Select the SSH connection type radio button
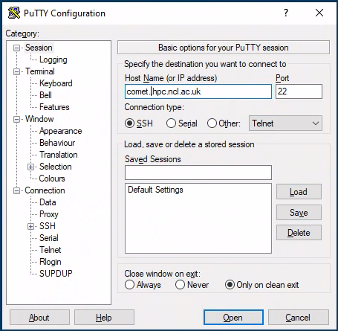 pyautogui.click(x=129, y=123)
